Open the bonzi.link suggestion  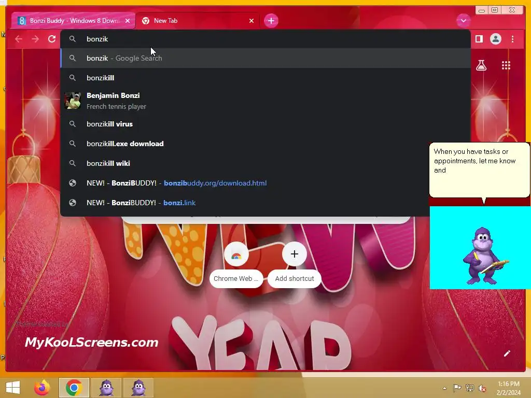(245, 203)
